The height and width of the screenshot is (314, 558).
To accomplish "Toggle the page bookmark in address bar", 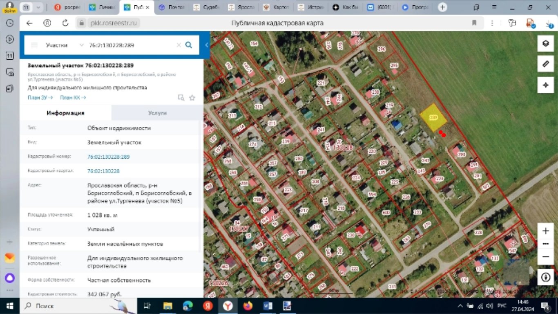I will (474, 23).
